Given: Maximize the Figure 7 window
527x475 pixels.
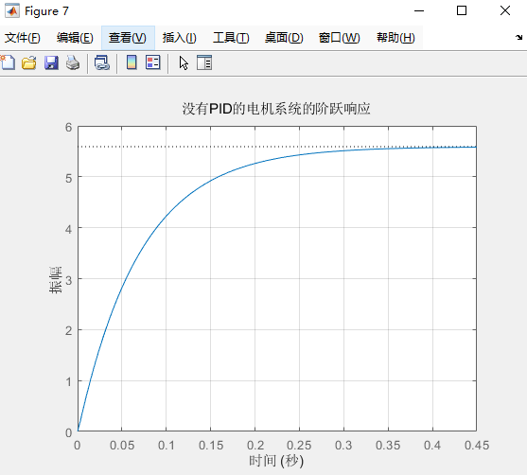Looking at the screenshot, I should point(462,10).
